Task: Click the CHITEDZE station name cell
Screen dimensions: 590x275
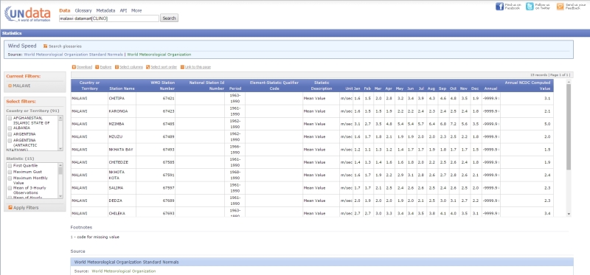Action: (x=122, y=162)
